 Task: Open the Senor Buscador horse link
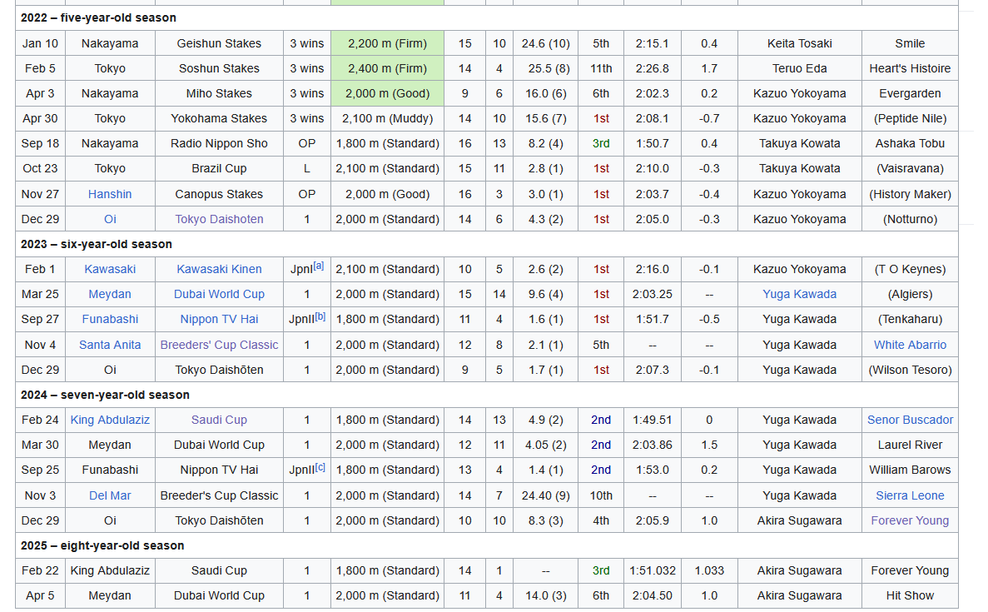[x=909, y=420]
